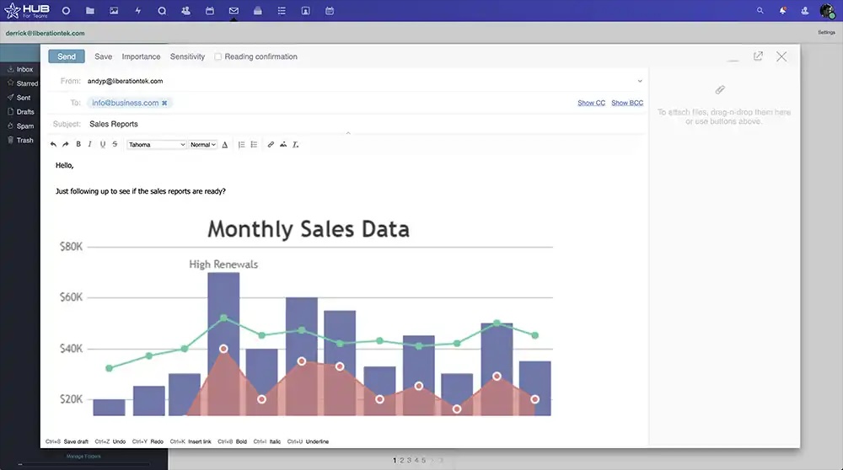The width and height of the screenshot is (843, 470).
Task: Open the Tahoma font family dropdown
Action: [x=157, y=145]
